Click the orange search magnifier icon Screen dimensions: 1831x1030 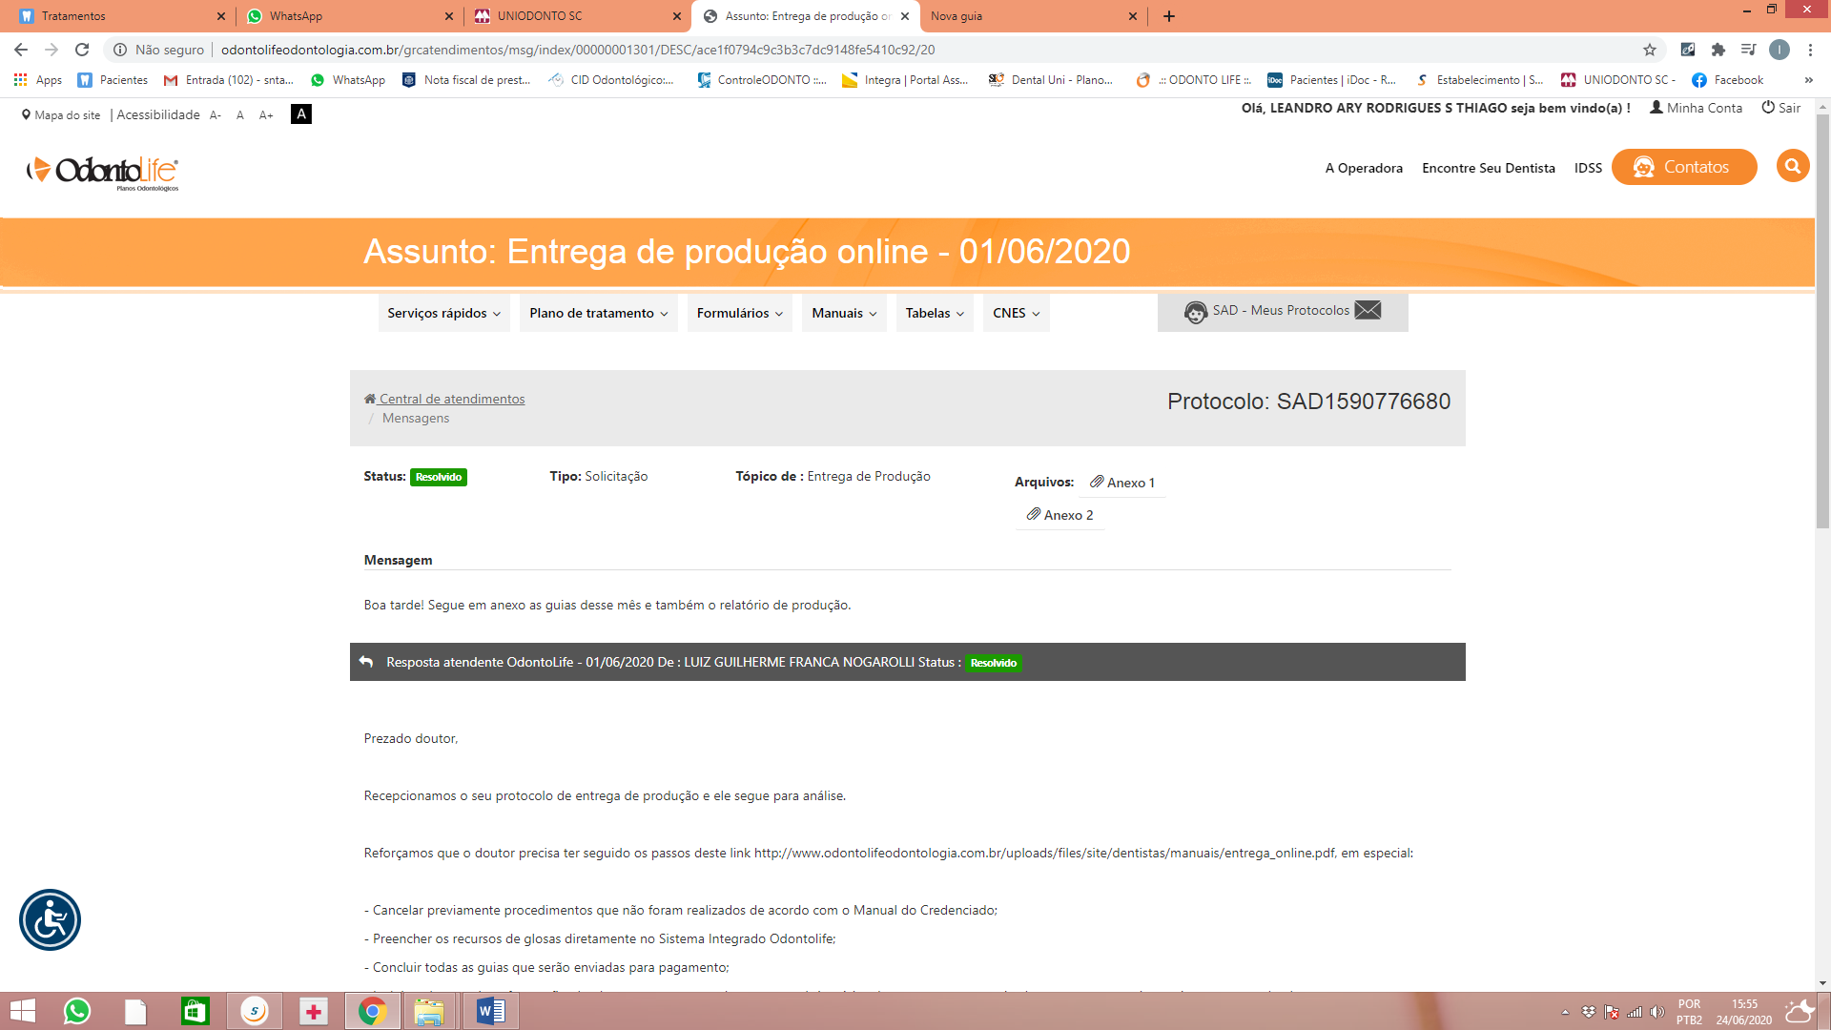point(1792,166)
